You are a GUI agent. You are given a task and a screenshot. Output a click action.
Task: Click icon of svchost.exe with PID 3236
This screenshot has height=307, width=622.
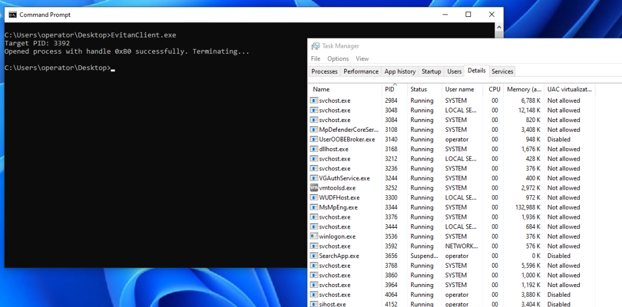point(314,169)
